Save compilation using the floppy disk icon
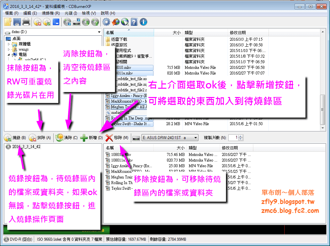This screenshot has height=246, width=330. tap(17, 22)
